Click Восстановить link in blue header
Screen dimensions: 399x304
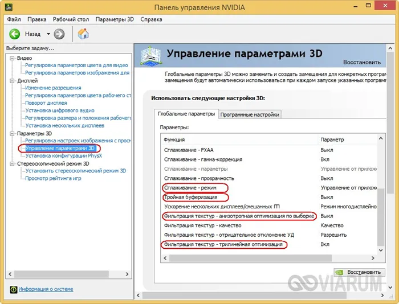tap(362, 62)
